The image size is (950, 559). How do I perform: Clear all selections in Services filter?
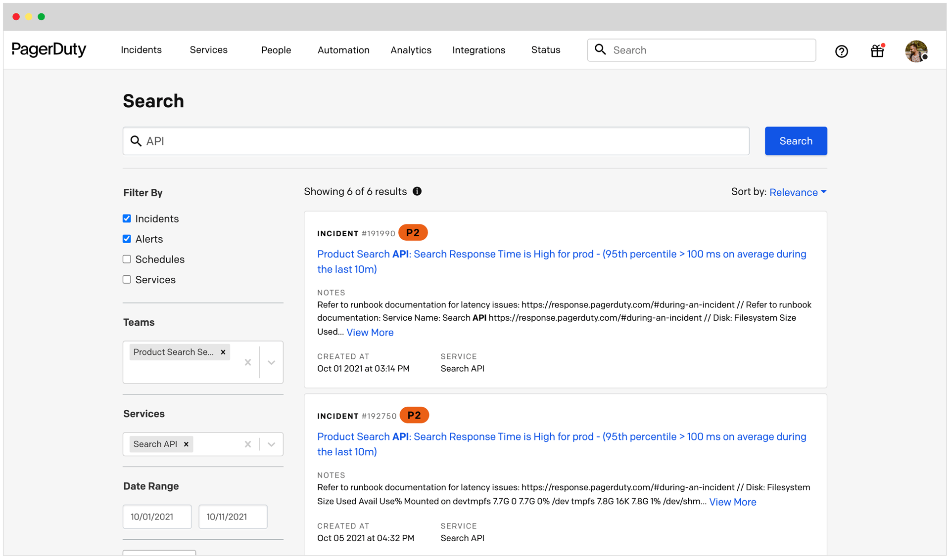coord(248,444)
